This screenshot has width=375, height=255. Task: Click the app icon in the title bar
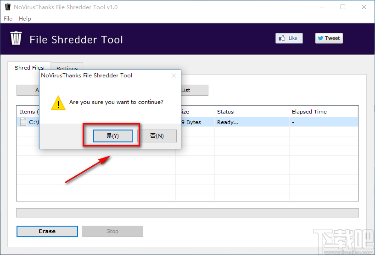[8, 7]
